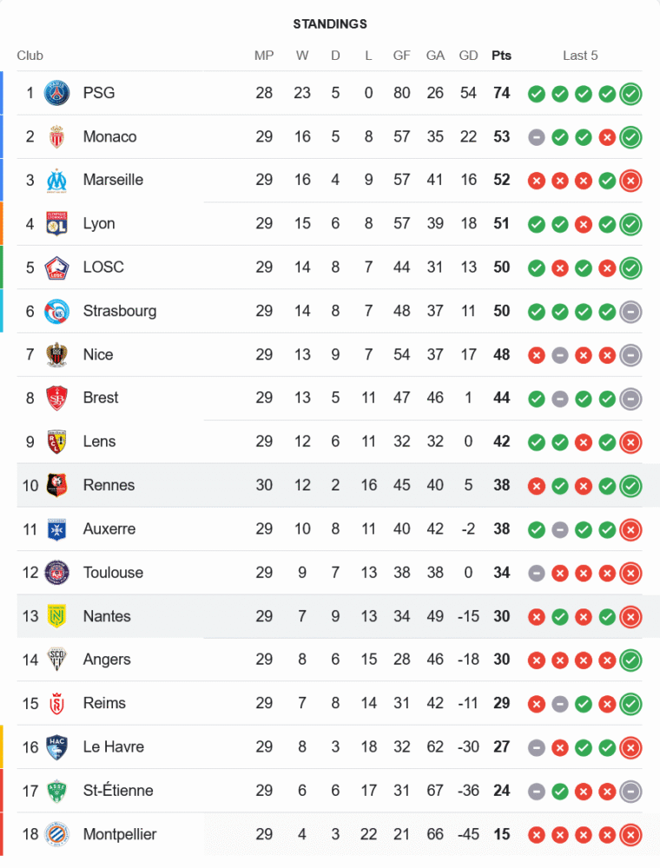Open the Strasbourg logo icon
Viewport: 660px width, 868px height.
tap(56, 311)
